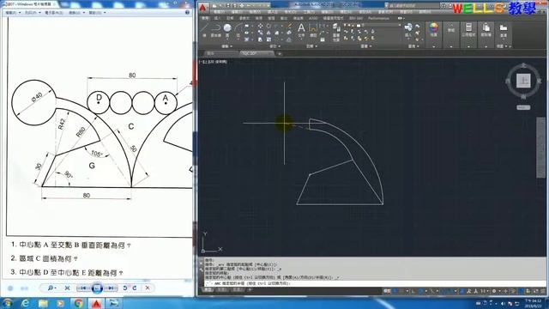Open the Clipboard panel button
The height and width of the screenshot is (309, 549).
pyautogui.click(x=486, y=30)
